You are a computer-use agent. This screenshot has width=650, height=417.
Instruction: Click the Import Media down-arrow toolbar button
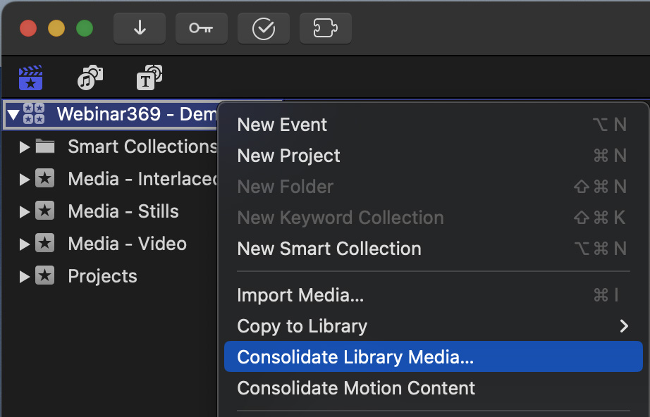tap(140, 29)
